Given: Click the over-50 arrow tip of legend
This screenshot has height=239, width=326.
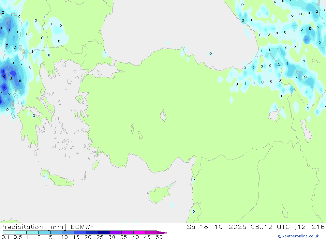Looking at the screenshot, I should (x=163, y=232).
